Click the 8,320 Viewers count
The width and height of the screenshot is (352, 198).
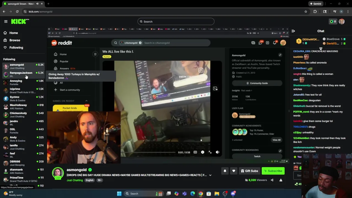pos(256,180)
